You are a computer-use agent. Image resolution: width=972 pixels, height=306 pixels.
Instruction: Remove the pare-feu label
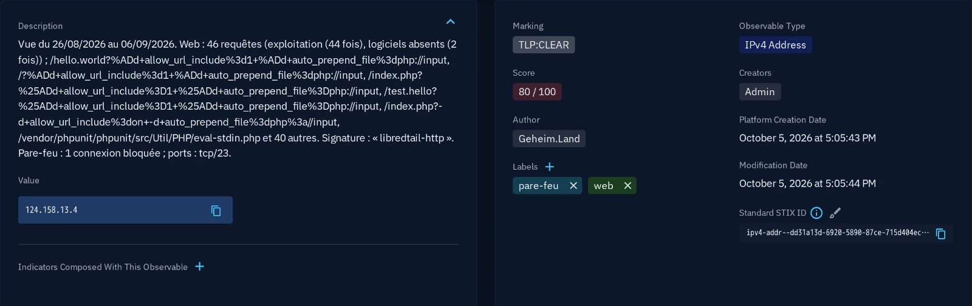(573, 185)
